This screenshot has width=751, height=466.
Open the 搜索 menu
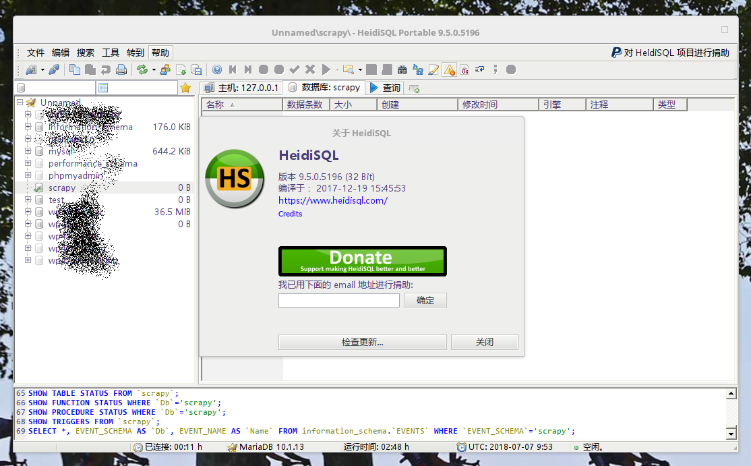tap(85, 53)
